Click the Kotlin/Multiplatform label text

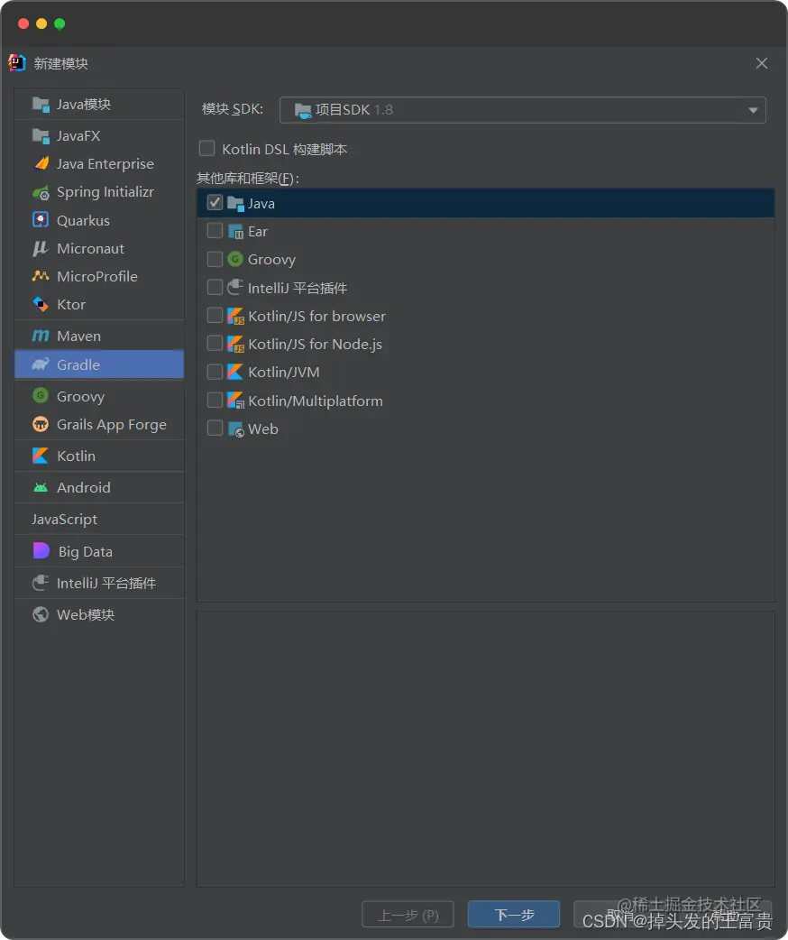coord(316,401)
